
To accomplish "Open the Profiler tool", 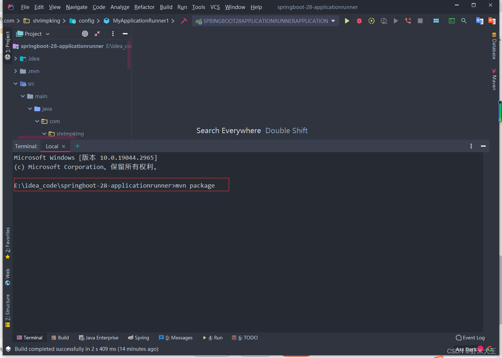I will pos(384,21).
